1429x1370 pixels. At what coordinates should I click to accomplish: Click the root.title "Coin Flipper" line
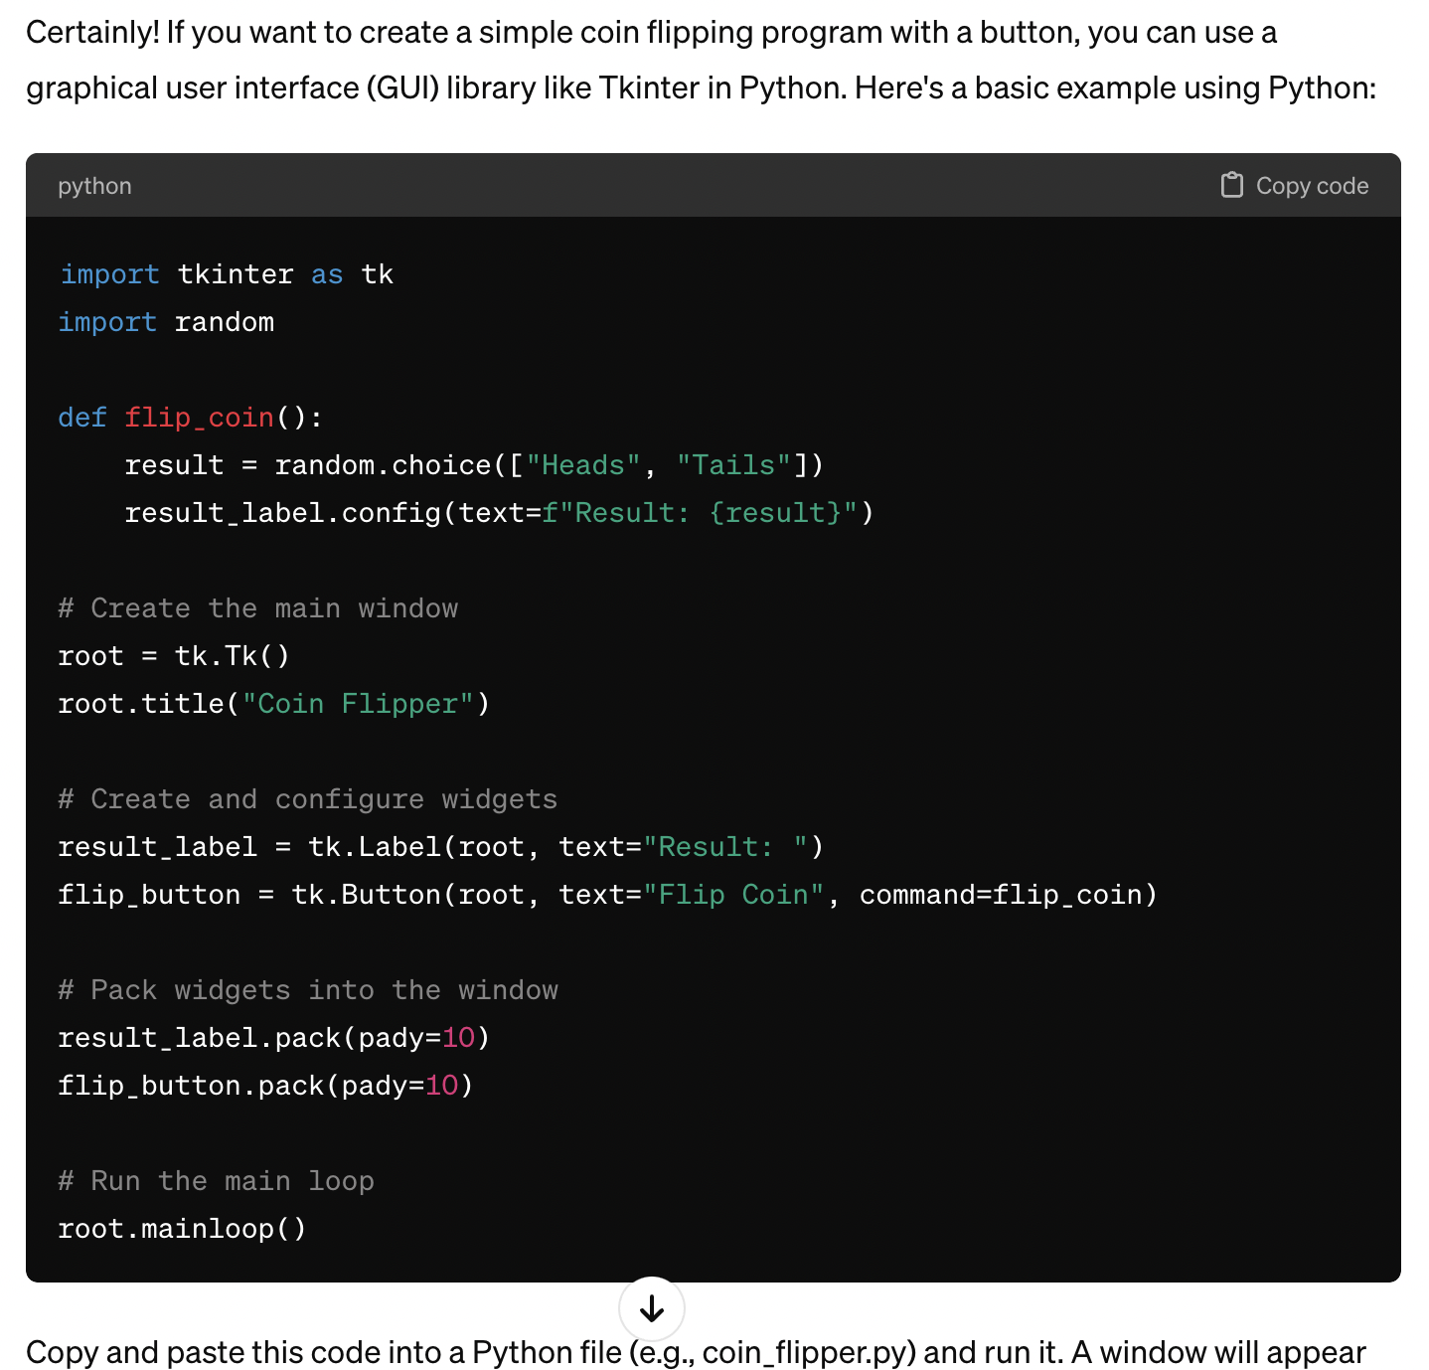[274, 704]
